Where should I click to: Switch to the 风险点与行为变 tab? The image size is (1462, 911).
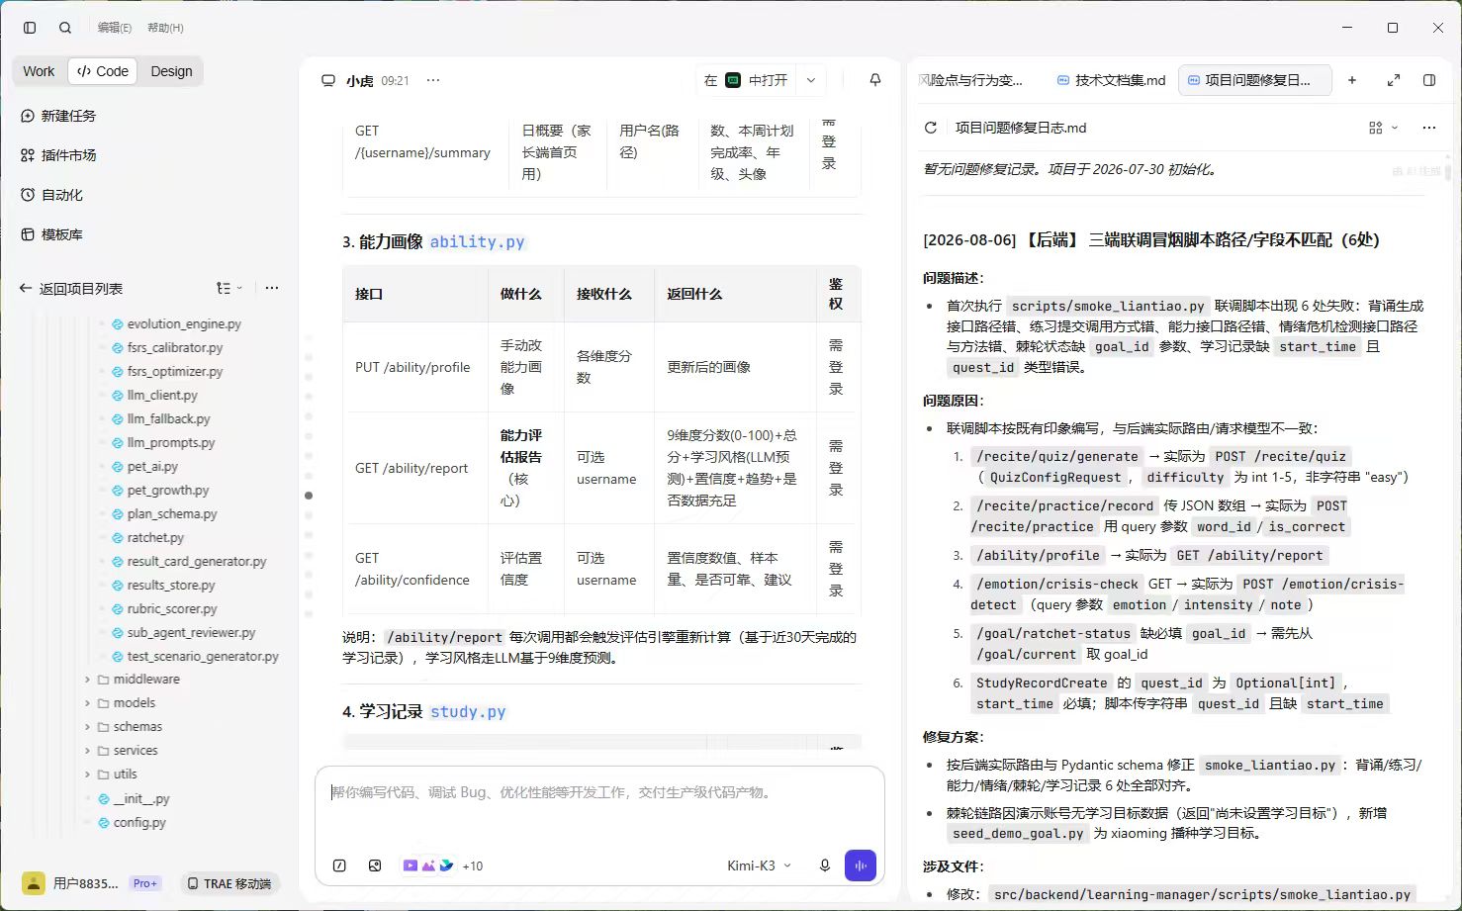[x=971, y=80]
